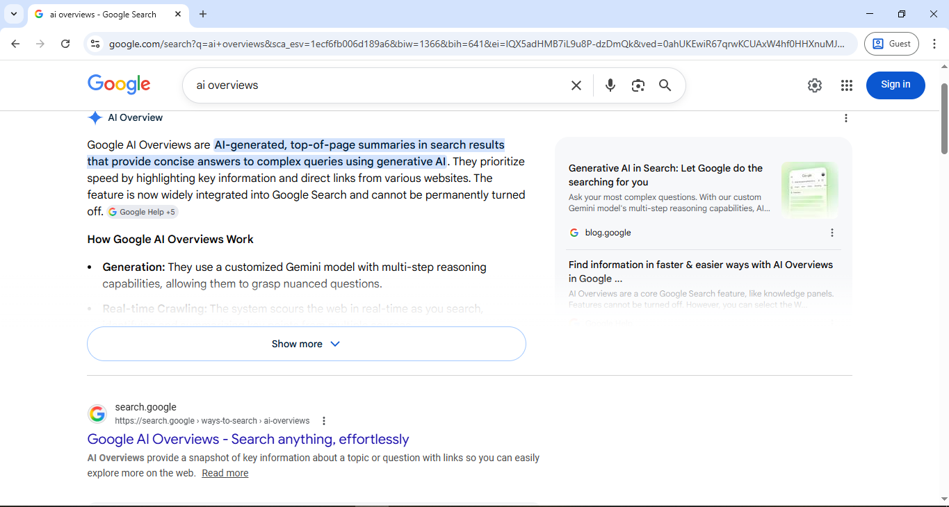
Task: Click the Generation bullet point text
Action: (294, 276)
